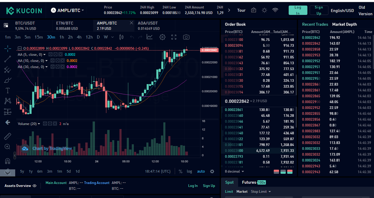The height and width of the screenshot is (198, 374).
Task: Hide the Volume indicator
Action: [x=45, y=124]
